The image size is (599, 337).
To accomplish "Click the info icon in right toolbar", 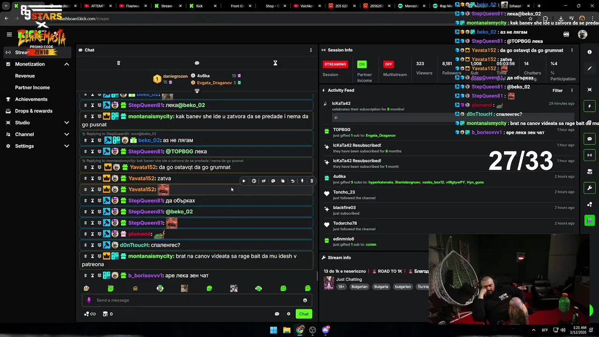I will point(590,52).
